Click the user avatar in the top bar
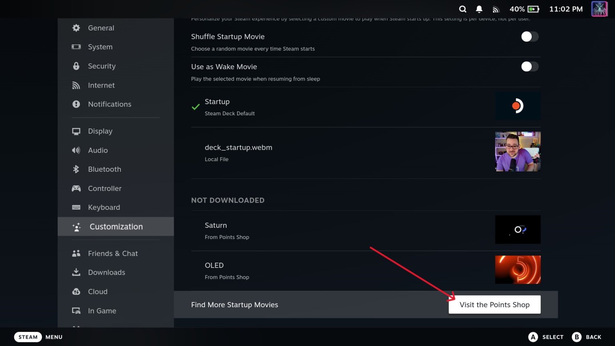615x346 pixels. tap(599, 9)
